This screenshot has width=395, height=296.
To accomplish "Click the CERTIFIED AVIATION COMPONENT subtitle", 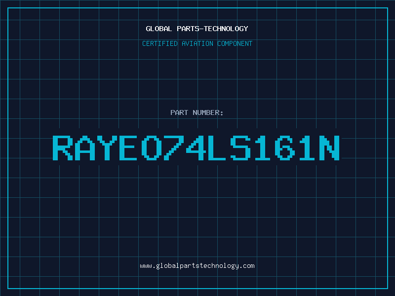I will 197,43.
